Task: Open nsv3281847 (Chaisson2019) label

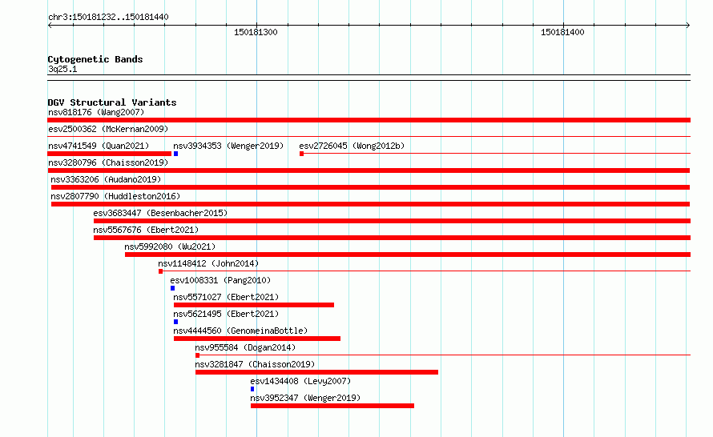Action: point(255,364)
